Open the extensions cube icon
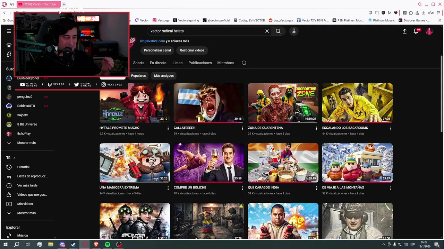Image resolution: width=444 pixels, height=249 pixels. coord(411,13)
